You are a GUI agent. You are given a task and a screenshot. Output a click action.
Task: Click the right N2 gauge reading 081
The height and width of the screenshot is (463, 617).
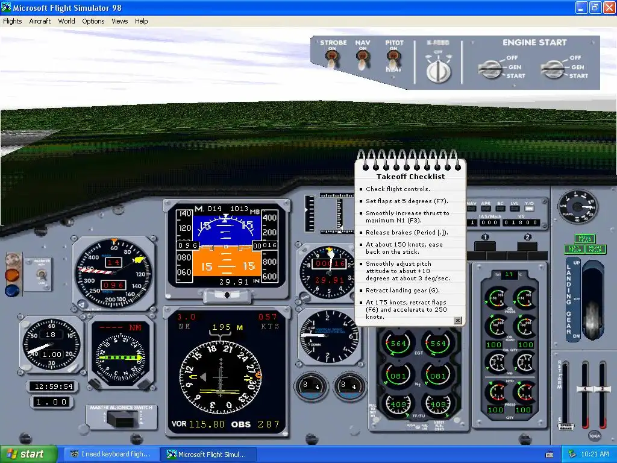(437, 375)
